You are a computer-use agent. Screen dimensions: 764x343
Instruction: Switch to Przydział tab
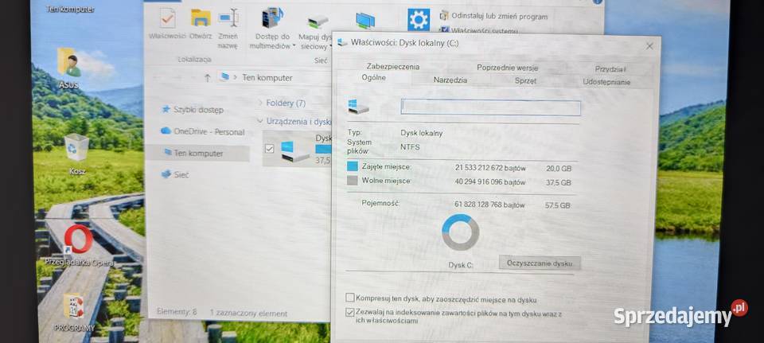(610, 69)
